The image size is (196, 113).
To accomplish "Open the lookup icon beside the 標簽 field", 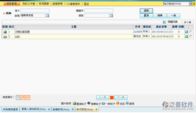I will [111, 16].
